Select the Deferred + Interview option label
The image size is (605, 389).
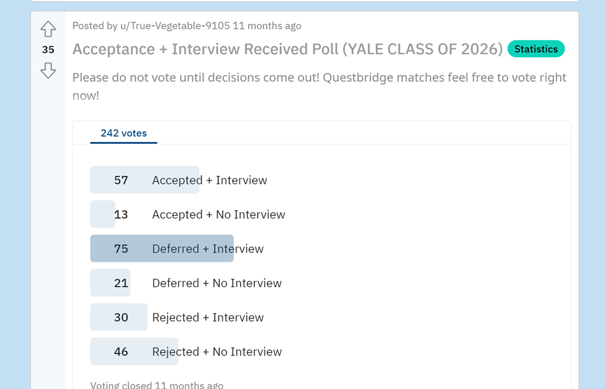coord(207,249)
